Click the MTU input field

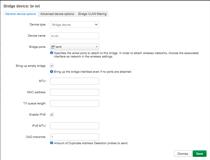[75, 81]
